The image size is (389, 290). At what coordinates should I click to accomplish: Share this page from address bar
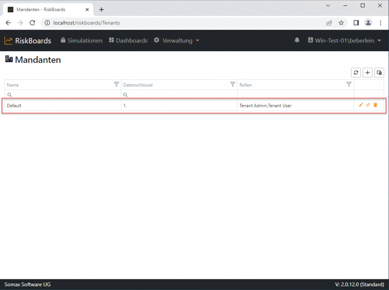pos(329,23)
